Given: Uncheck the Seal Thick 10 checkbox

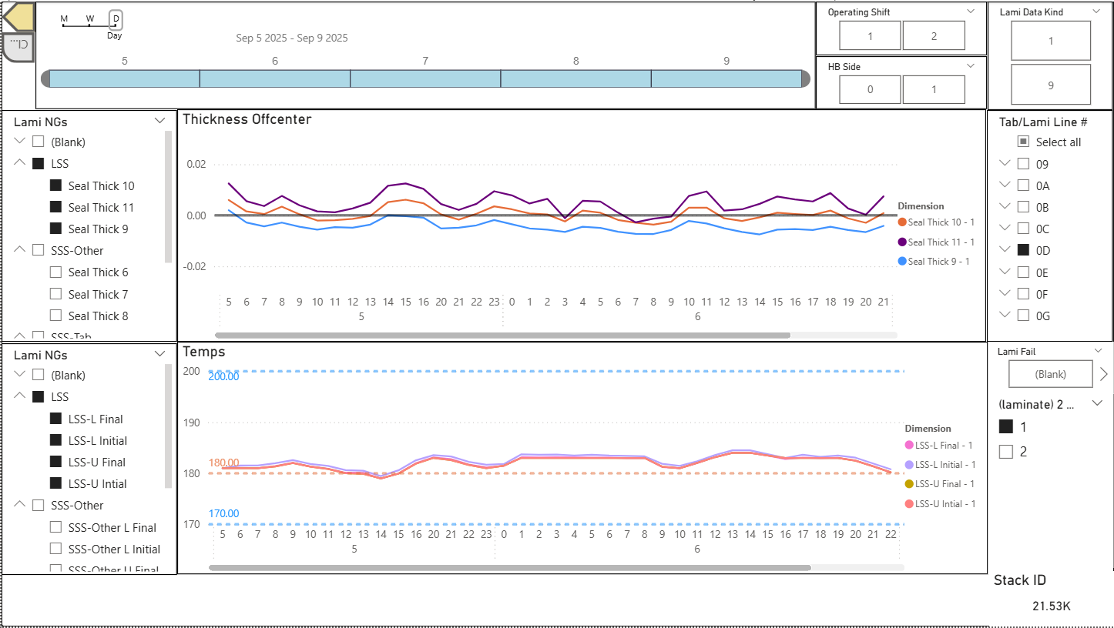Looking at the screenshot, I should pyautogui.click(x=55, y=185).
